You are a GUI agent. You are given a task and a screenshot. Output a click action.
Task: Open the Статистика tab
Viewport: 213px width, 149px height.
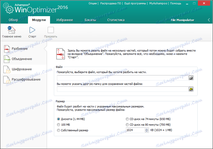click(x=116, y=19)
